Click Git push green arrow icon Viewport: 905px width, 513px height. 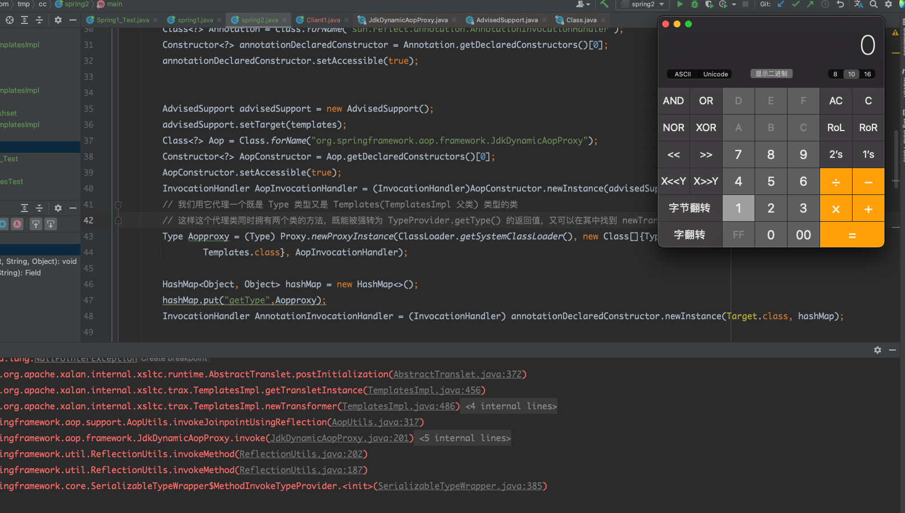pyautogui.click(x=810, y=4)
